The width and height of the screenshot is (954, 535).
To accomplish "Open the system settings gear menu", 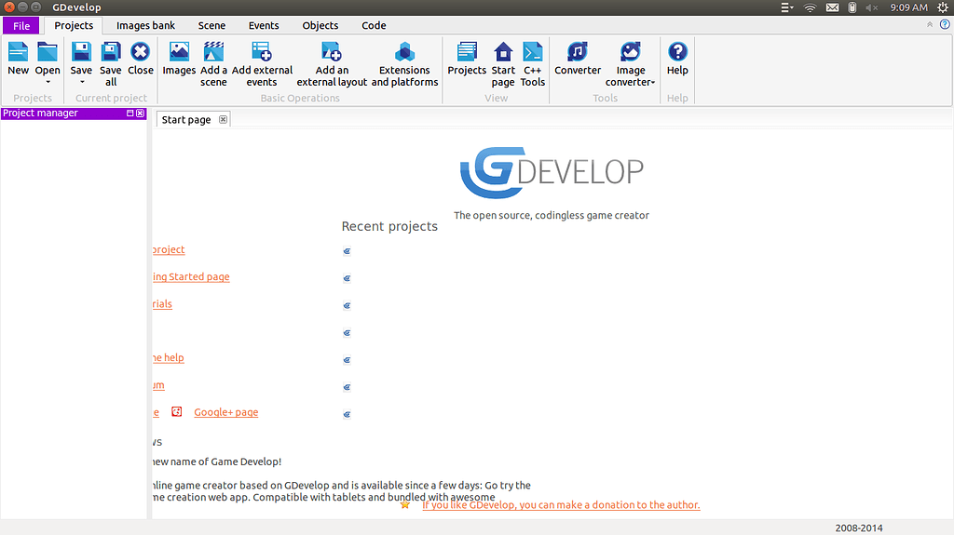I will pos(943,7).
